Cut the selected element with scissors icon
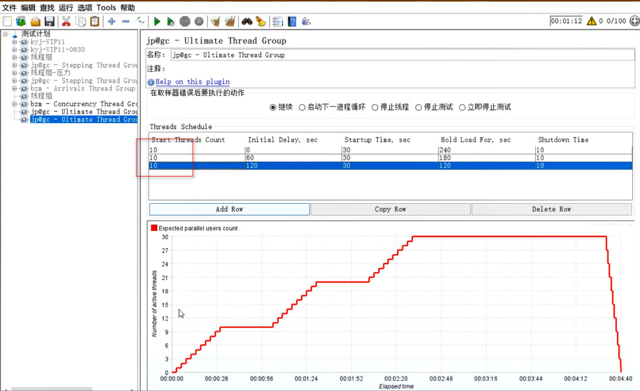 point(66,21)
